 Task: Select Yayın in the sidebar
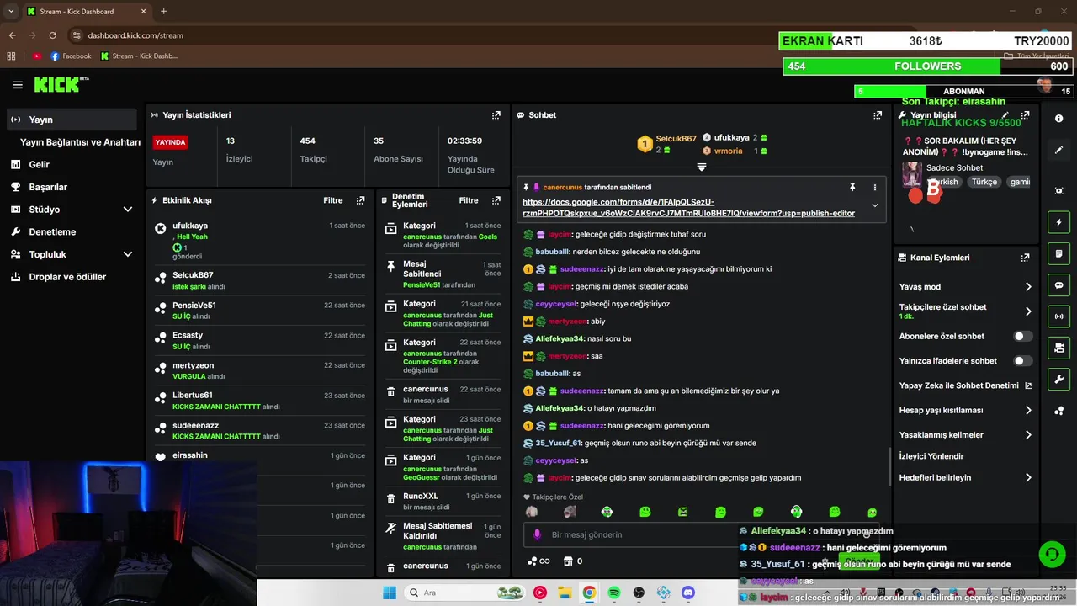tap(71, 120)
